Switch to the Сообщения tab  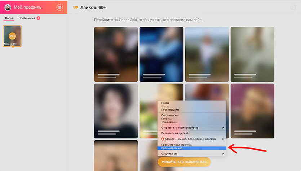coord(27,18)
